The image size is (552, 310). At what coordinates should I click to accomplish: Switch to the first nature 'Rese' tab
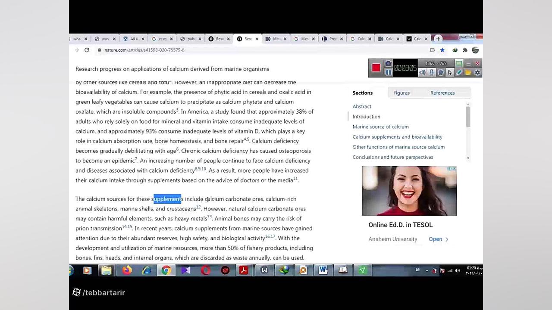(219, 39)
